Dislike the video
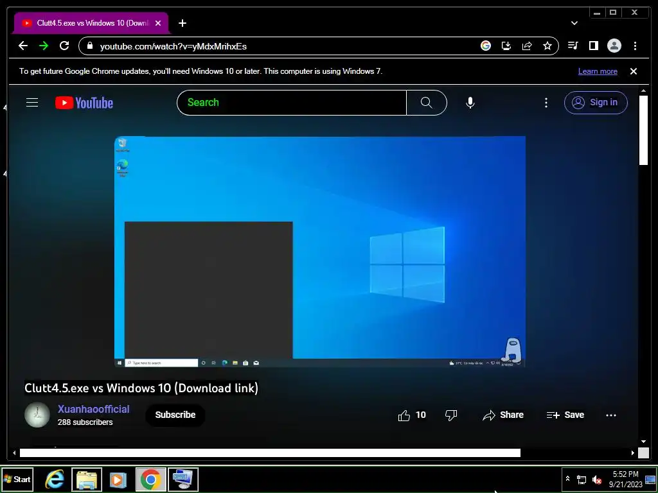 tap(451, 415)
